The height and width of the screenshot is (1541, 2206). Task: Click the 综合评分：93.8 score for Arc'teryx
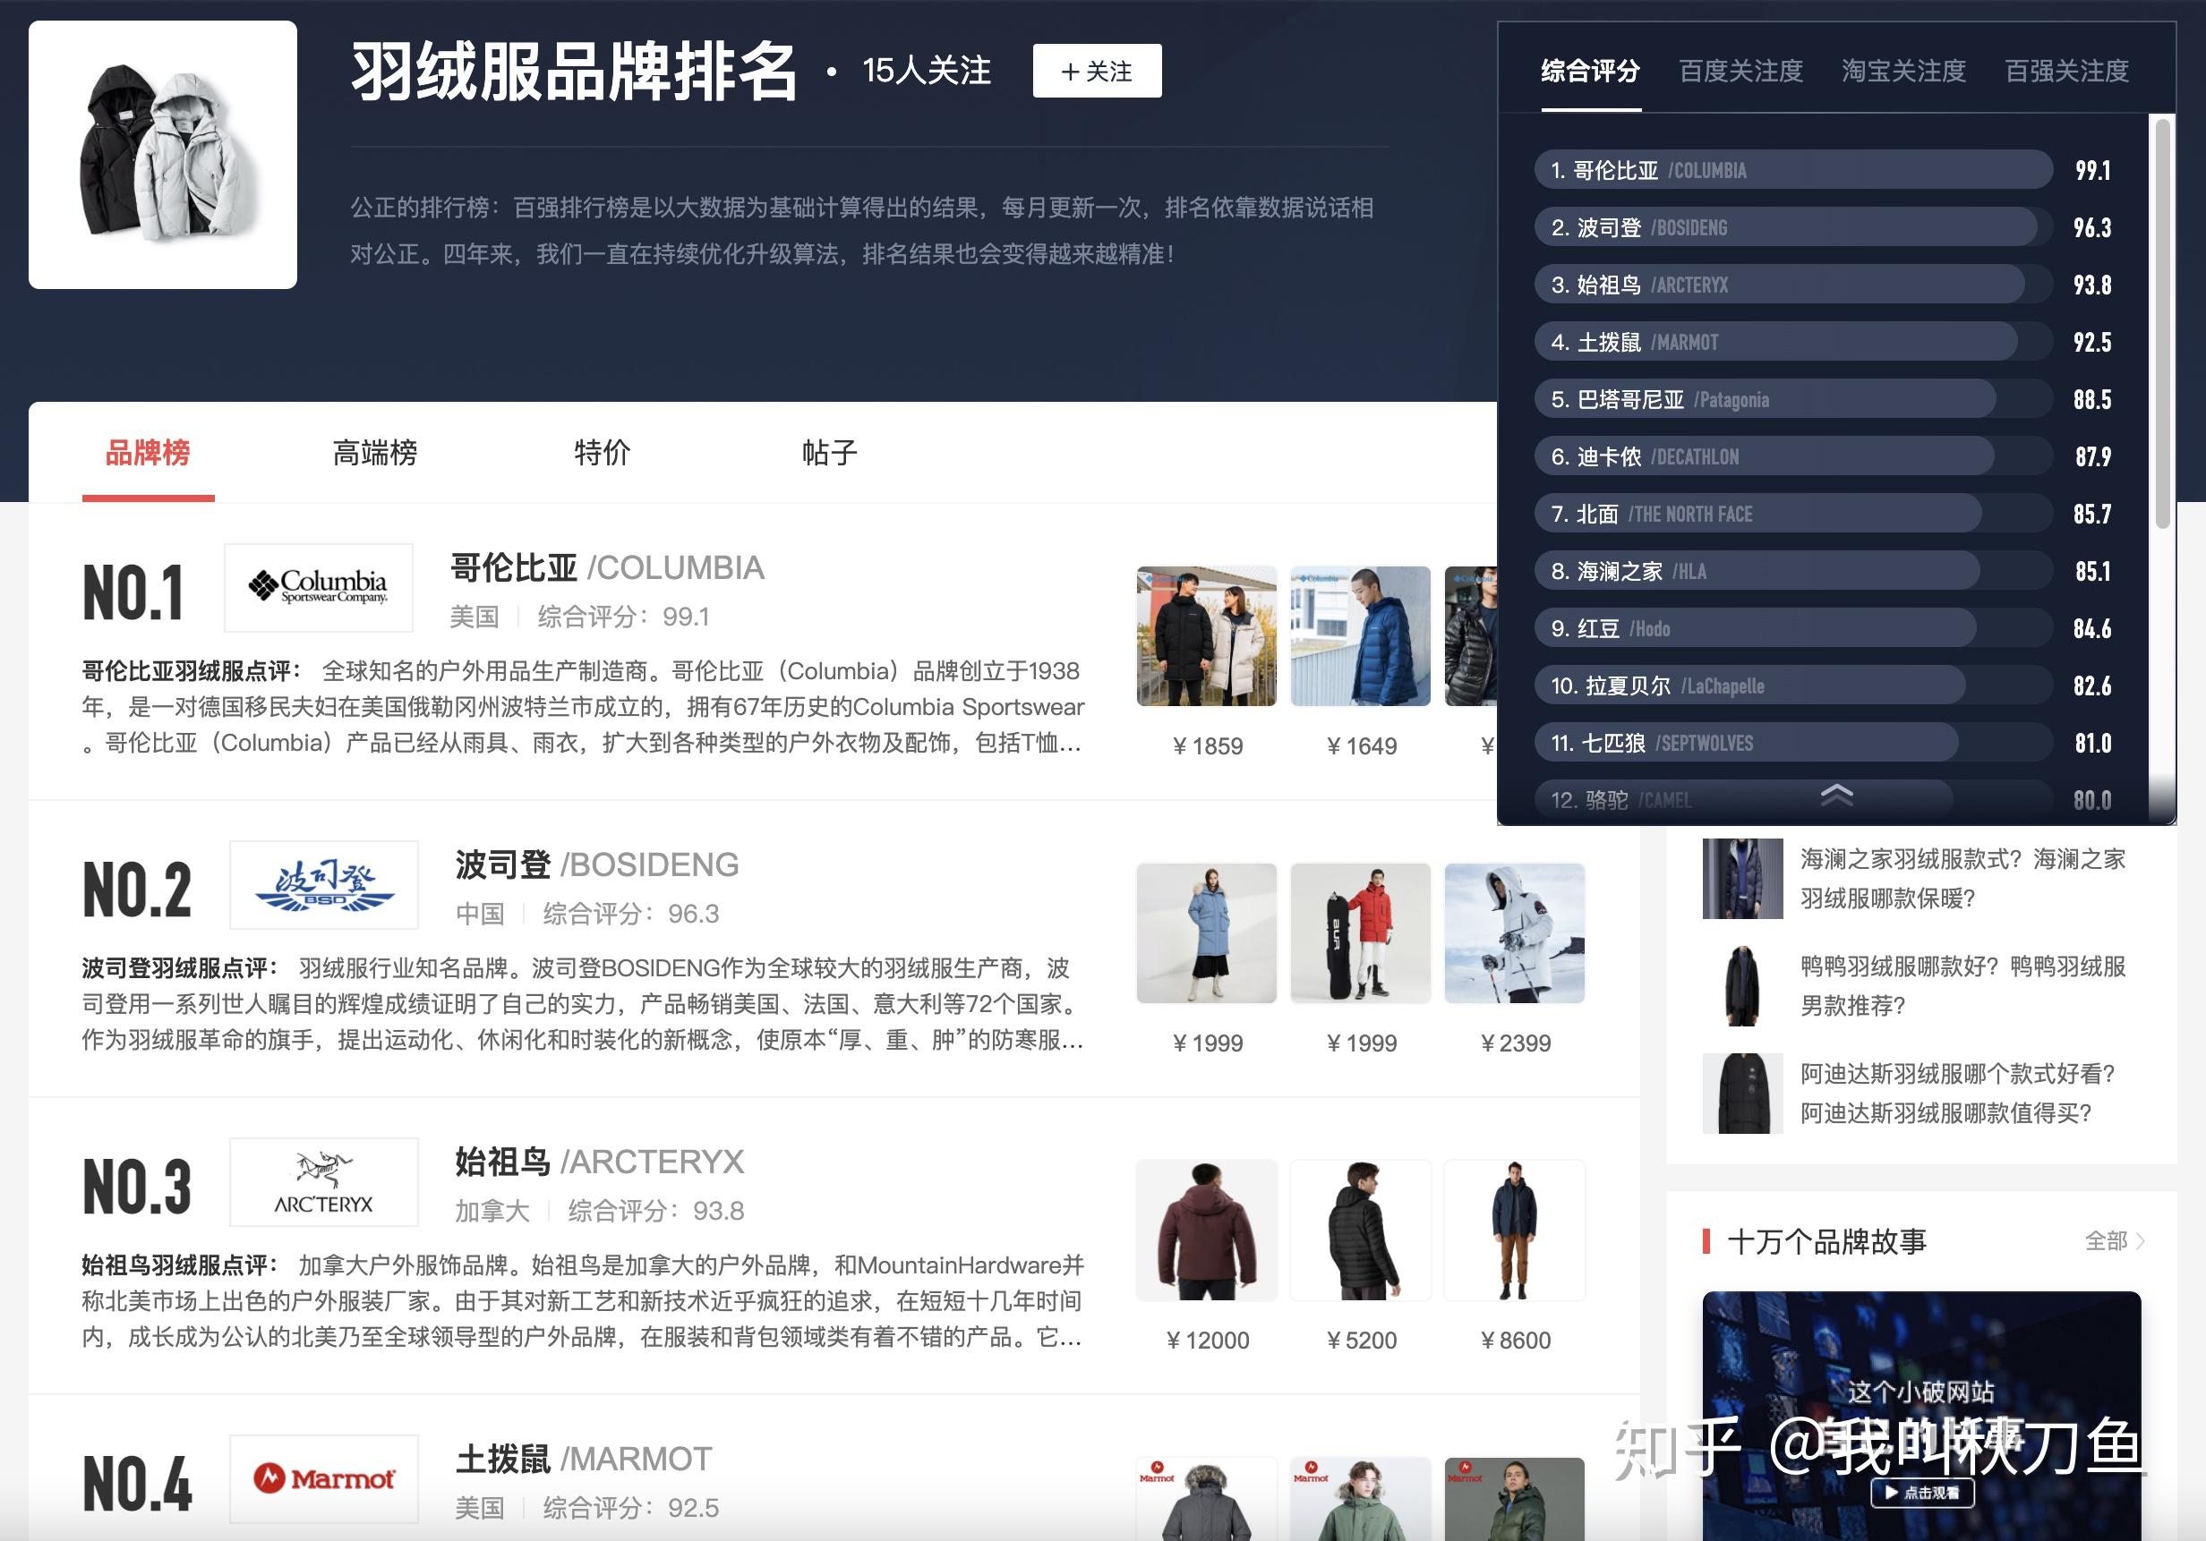[655, 1211]
